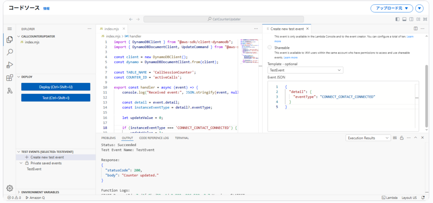Screen dimensions: 433x203
Task: Open the Run and Debug view
Action: (x=10, y=65)
